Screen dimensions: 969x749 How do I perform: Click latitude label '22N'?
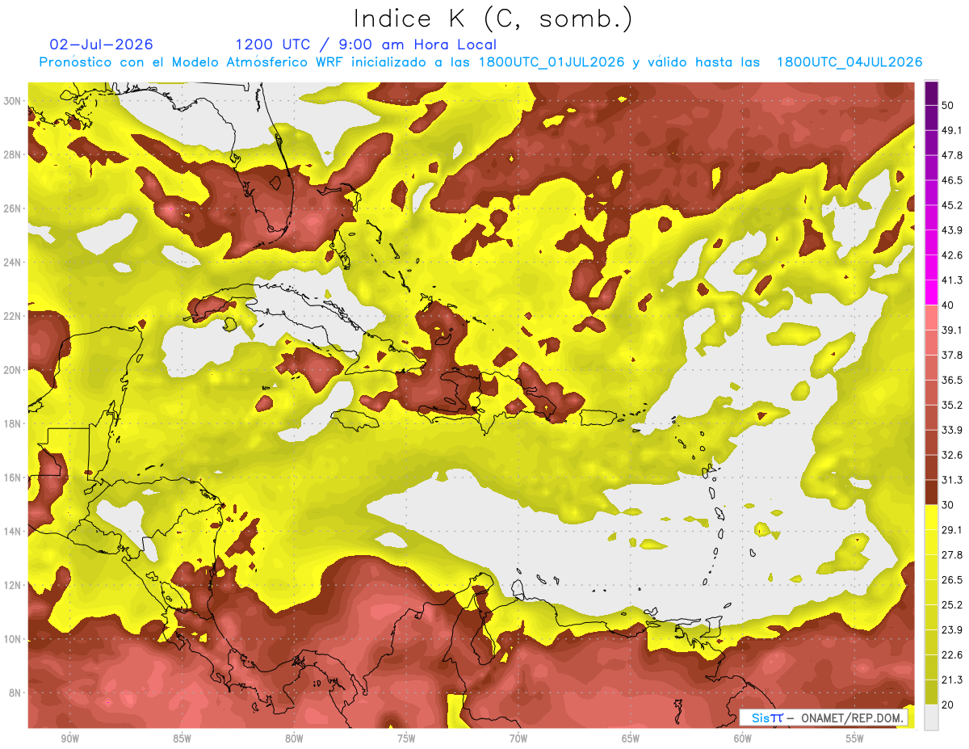[13, 316]
